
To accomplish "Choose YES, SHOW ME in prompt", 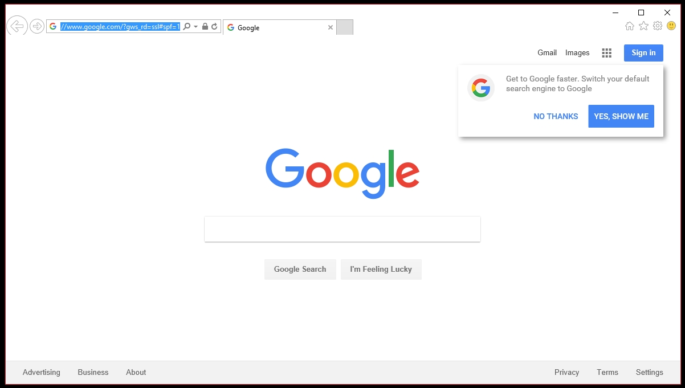I will 621,116.
